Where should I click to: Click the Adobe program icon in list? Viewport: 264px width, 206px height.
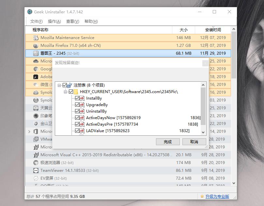coord(36,77)
